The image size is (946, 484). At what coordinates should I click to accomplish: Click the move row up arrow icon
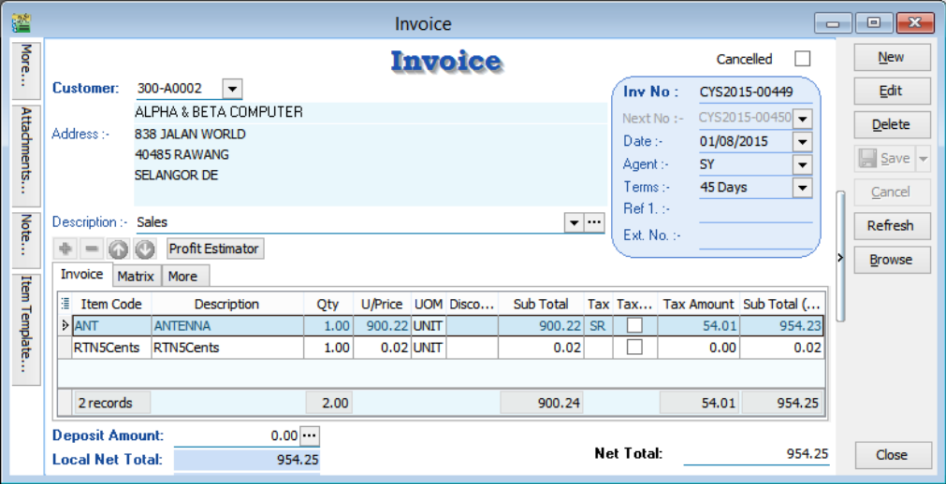pos(118,249)
